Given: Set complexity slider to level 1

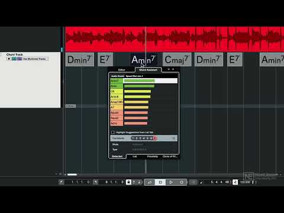Looking at the screenshot, I should tap(133, 138).
